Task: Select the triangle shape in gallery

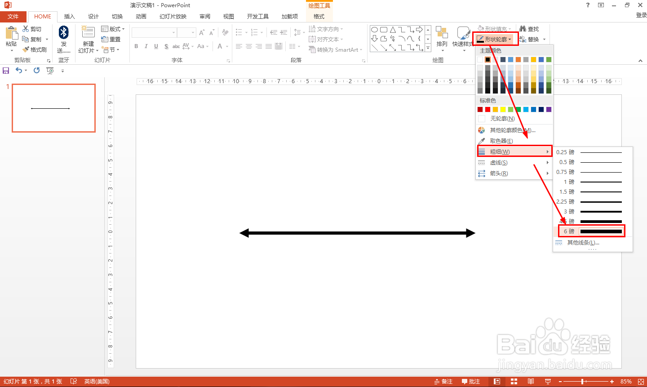Action: [393, 30]
